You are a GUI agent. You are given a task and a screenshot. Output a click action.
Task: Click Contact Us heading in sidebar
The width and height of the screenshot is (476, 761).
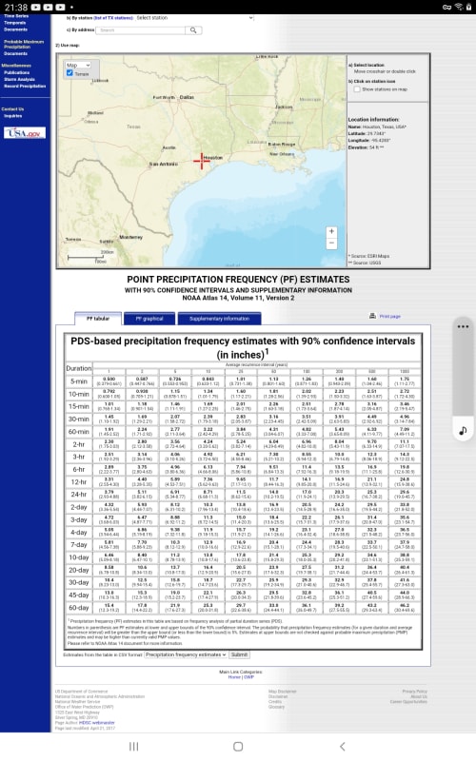click(x=12, y=109)
